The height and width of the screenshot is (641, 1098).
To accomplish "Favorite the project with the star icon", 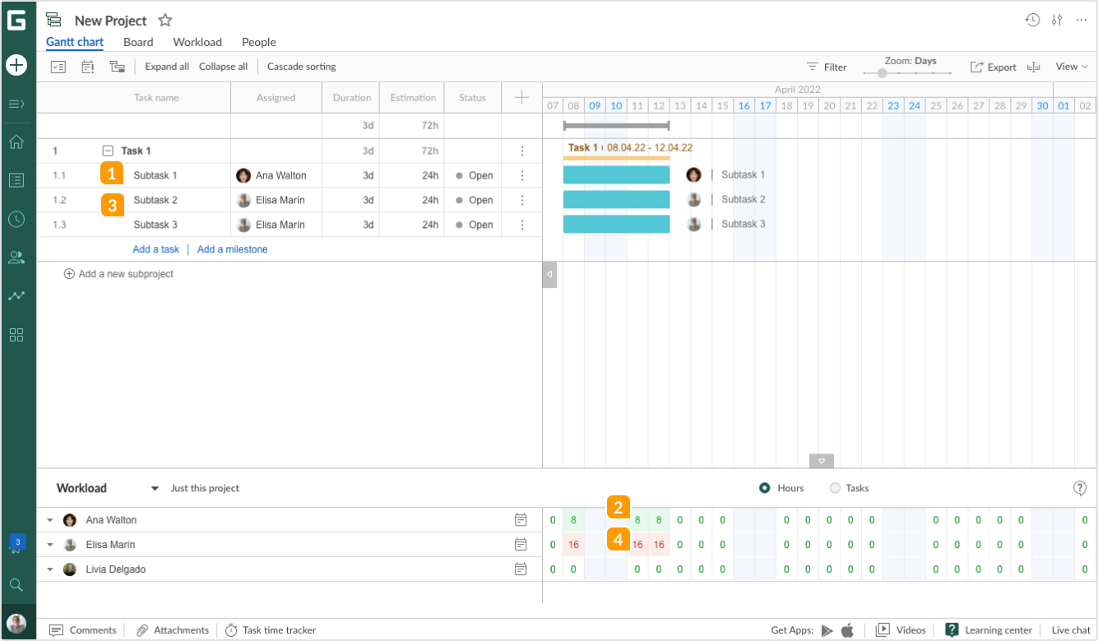I will pos(164,20).
